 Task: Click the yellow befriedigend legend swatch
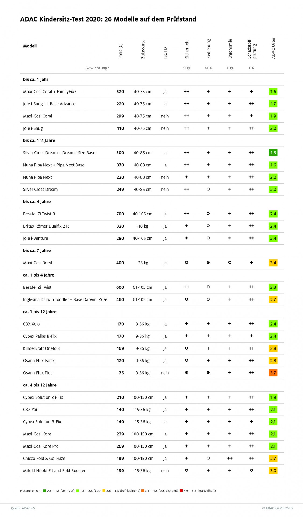(104, 491)
